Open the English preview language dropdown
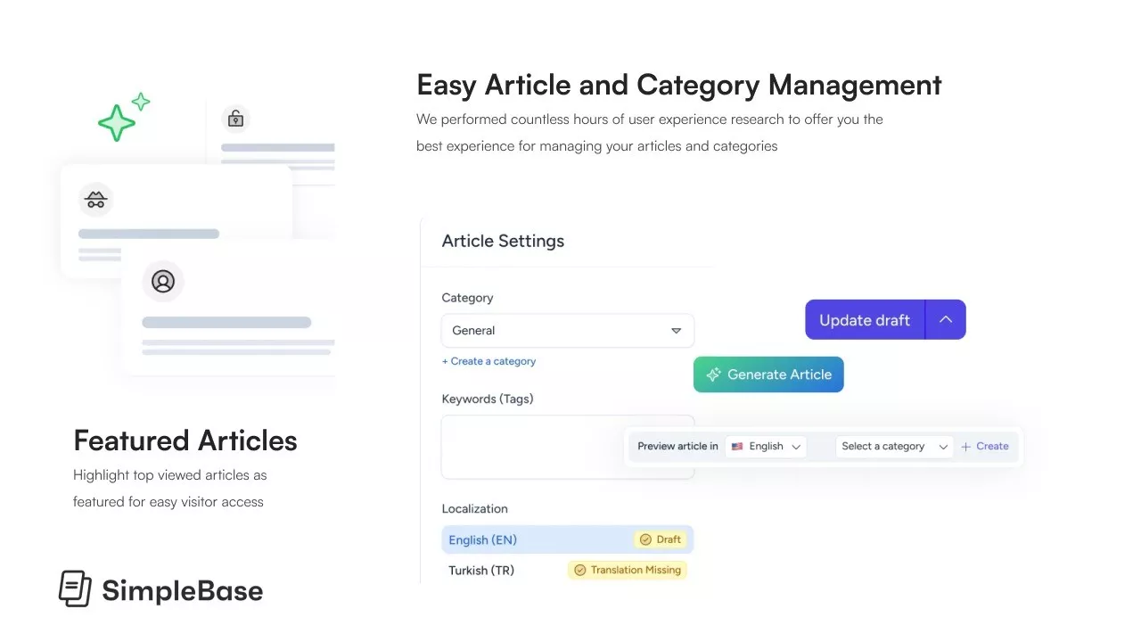The width and height of the screenshot is (1141, 642). tap(767, 447)
